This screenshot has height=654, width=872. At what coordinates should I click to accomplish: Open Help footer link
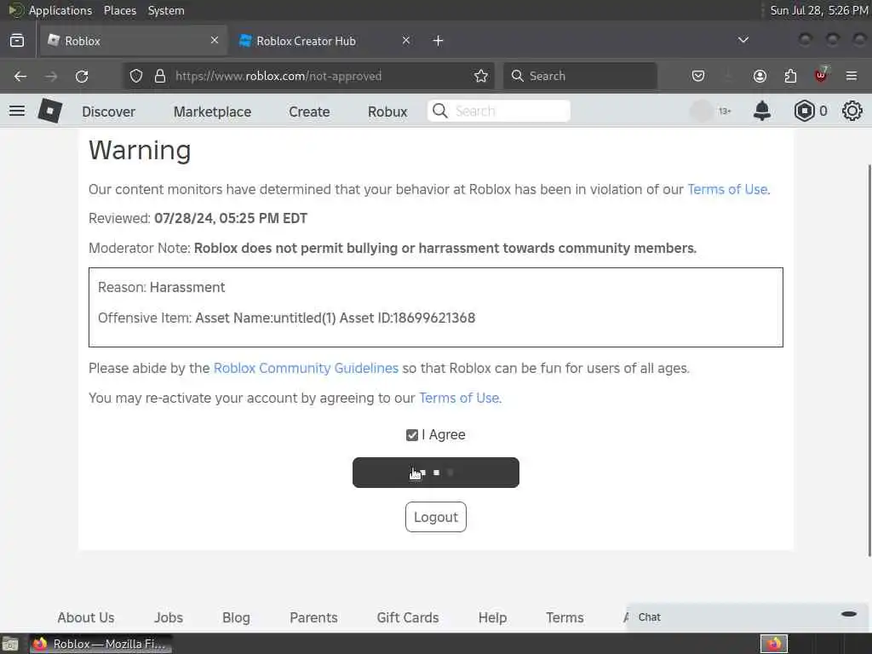click(x=493, y=618)
